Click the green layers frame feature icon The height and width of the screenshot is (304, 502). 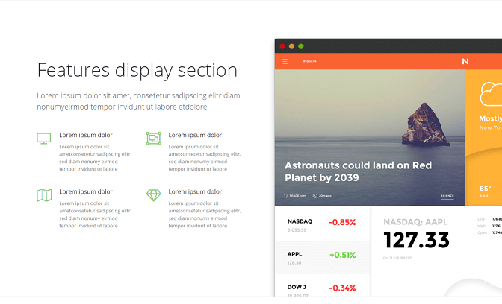click(x=154, y=139)
